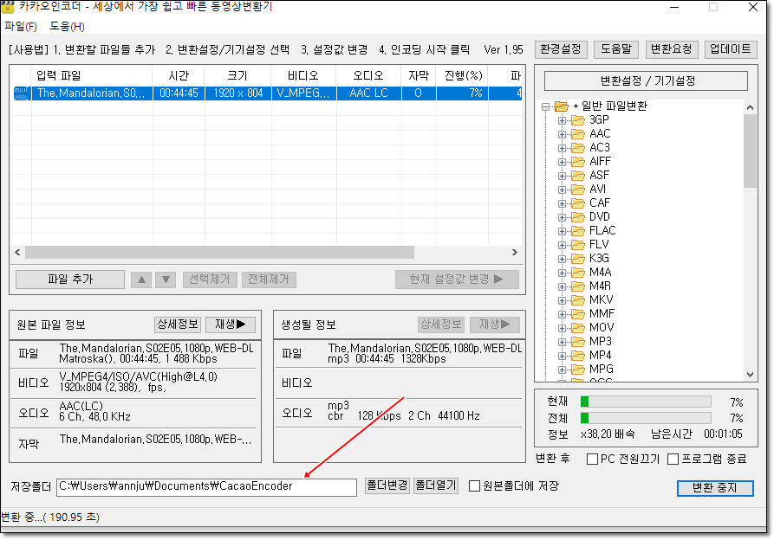
Task: Check 원본폴더에 저장 option
Action: click(x=474, y=486)
